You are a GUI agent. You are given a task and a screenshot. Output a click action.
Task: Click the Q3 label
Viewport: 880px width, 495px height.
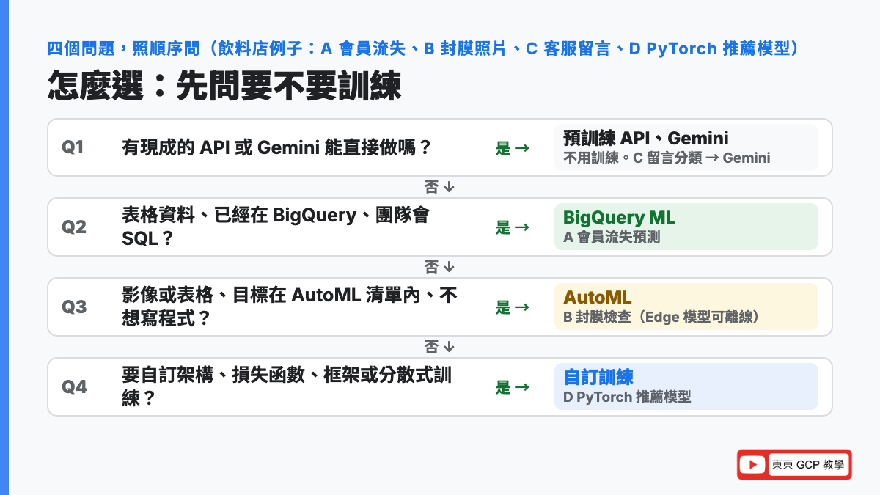(x=74, y=307)
